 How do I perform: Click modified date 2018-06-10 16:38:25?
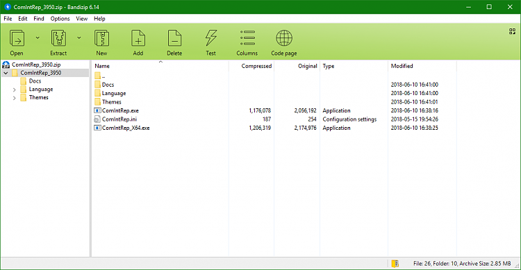point(414,128)
